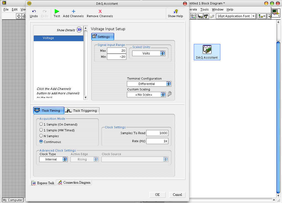
Task: Click greyed Redo button
Action: pos(45,14)
